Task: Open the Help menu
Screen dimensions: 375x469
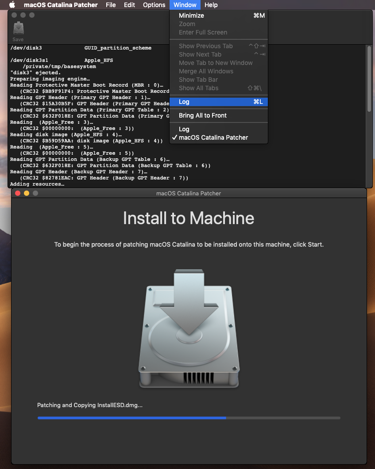Action: coord(211,5)
